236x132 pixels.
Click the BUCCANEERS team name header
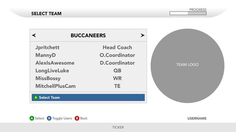click(88, 36)
